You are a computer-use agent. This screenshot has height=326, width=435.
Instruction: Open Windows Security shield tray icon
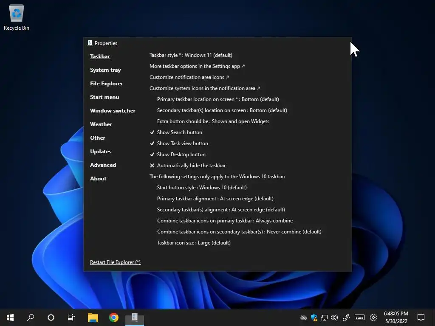[x=314, y=318]
